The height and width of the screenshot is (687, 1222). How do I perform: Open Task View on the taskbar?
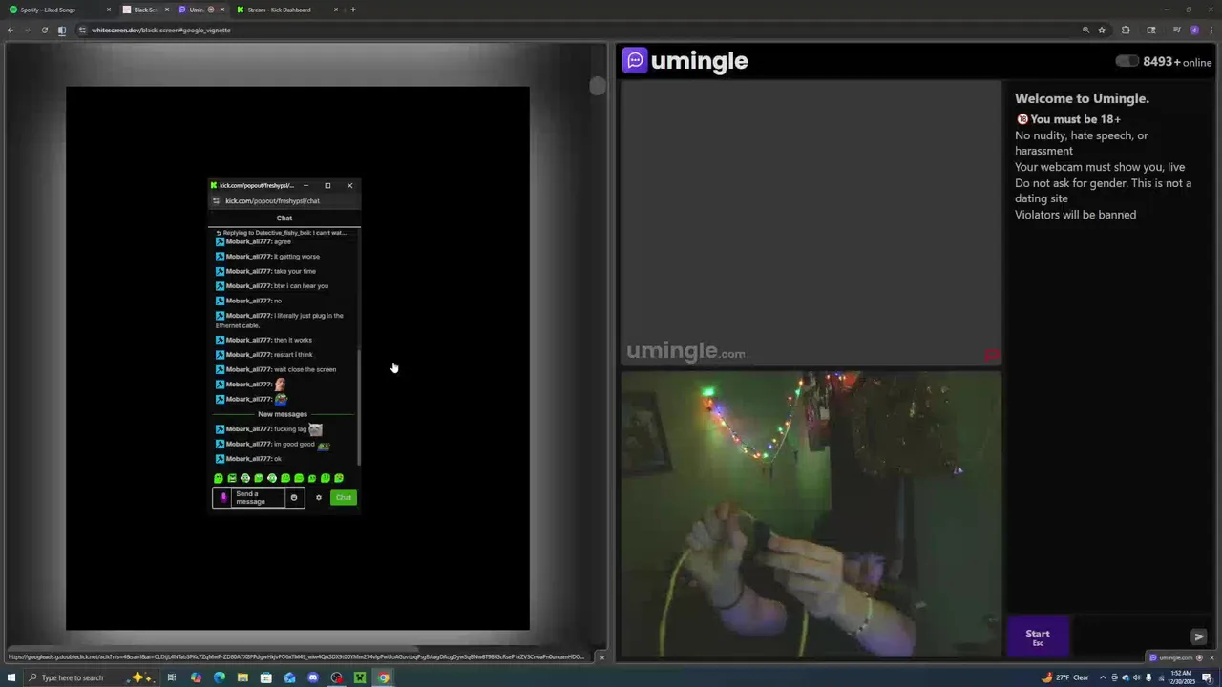[172, 677]
